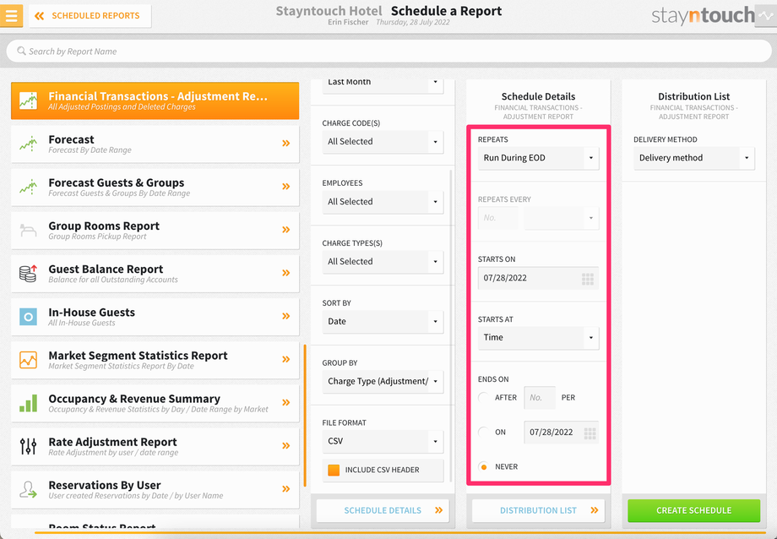Click the Schedule Details button
The width and height of the screenshot is (777, 539).
(x=383, y=511)
